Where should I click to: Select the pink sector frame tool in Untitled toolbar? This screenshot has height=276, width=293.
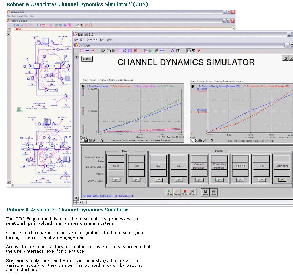click(82, 50)
